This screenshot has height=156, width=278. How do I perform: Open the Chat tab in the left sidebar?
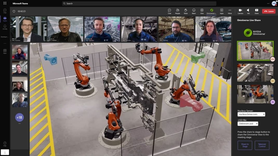point(5,10)
